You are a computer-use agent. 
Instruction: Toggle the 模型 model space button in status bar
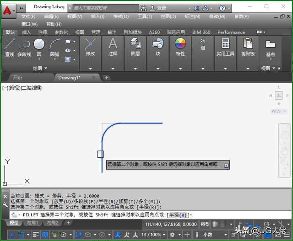[x=205, y=224]
